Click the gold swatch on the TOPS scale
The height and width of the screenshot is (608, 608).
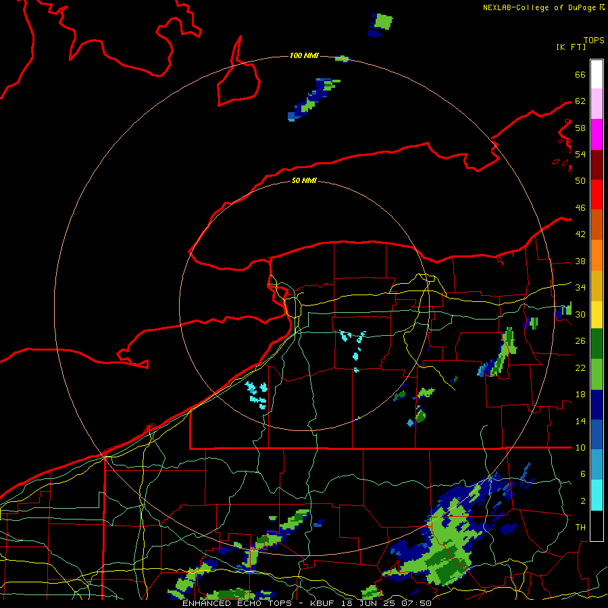(x=597, y=286)
